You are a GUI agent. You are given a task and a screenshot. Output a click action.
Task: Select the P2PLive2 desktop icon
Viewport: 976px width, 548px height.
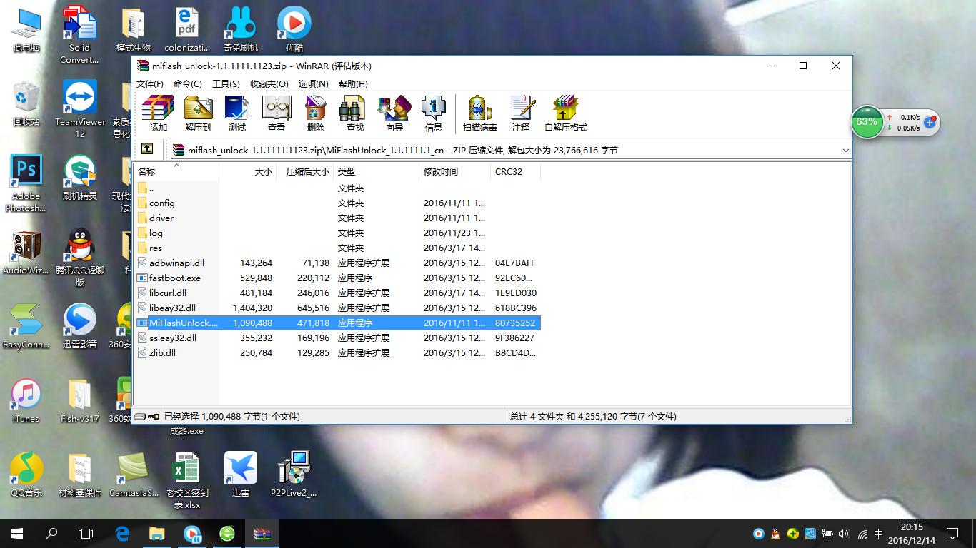click(294, 475)
